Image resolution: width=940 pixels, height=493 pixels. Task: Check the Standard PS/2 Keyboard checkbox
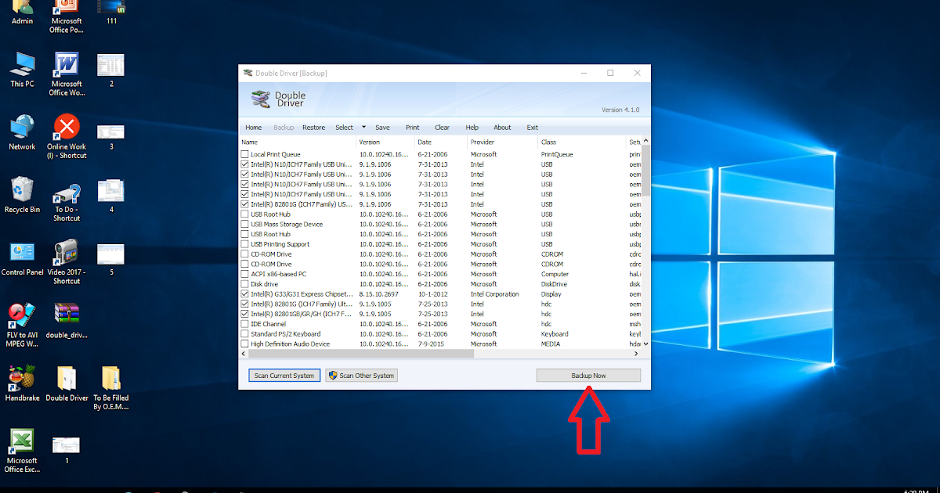[x=245, y=334]
